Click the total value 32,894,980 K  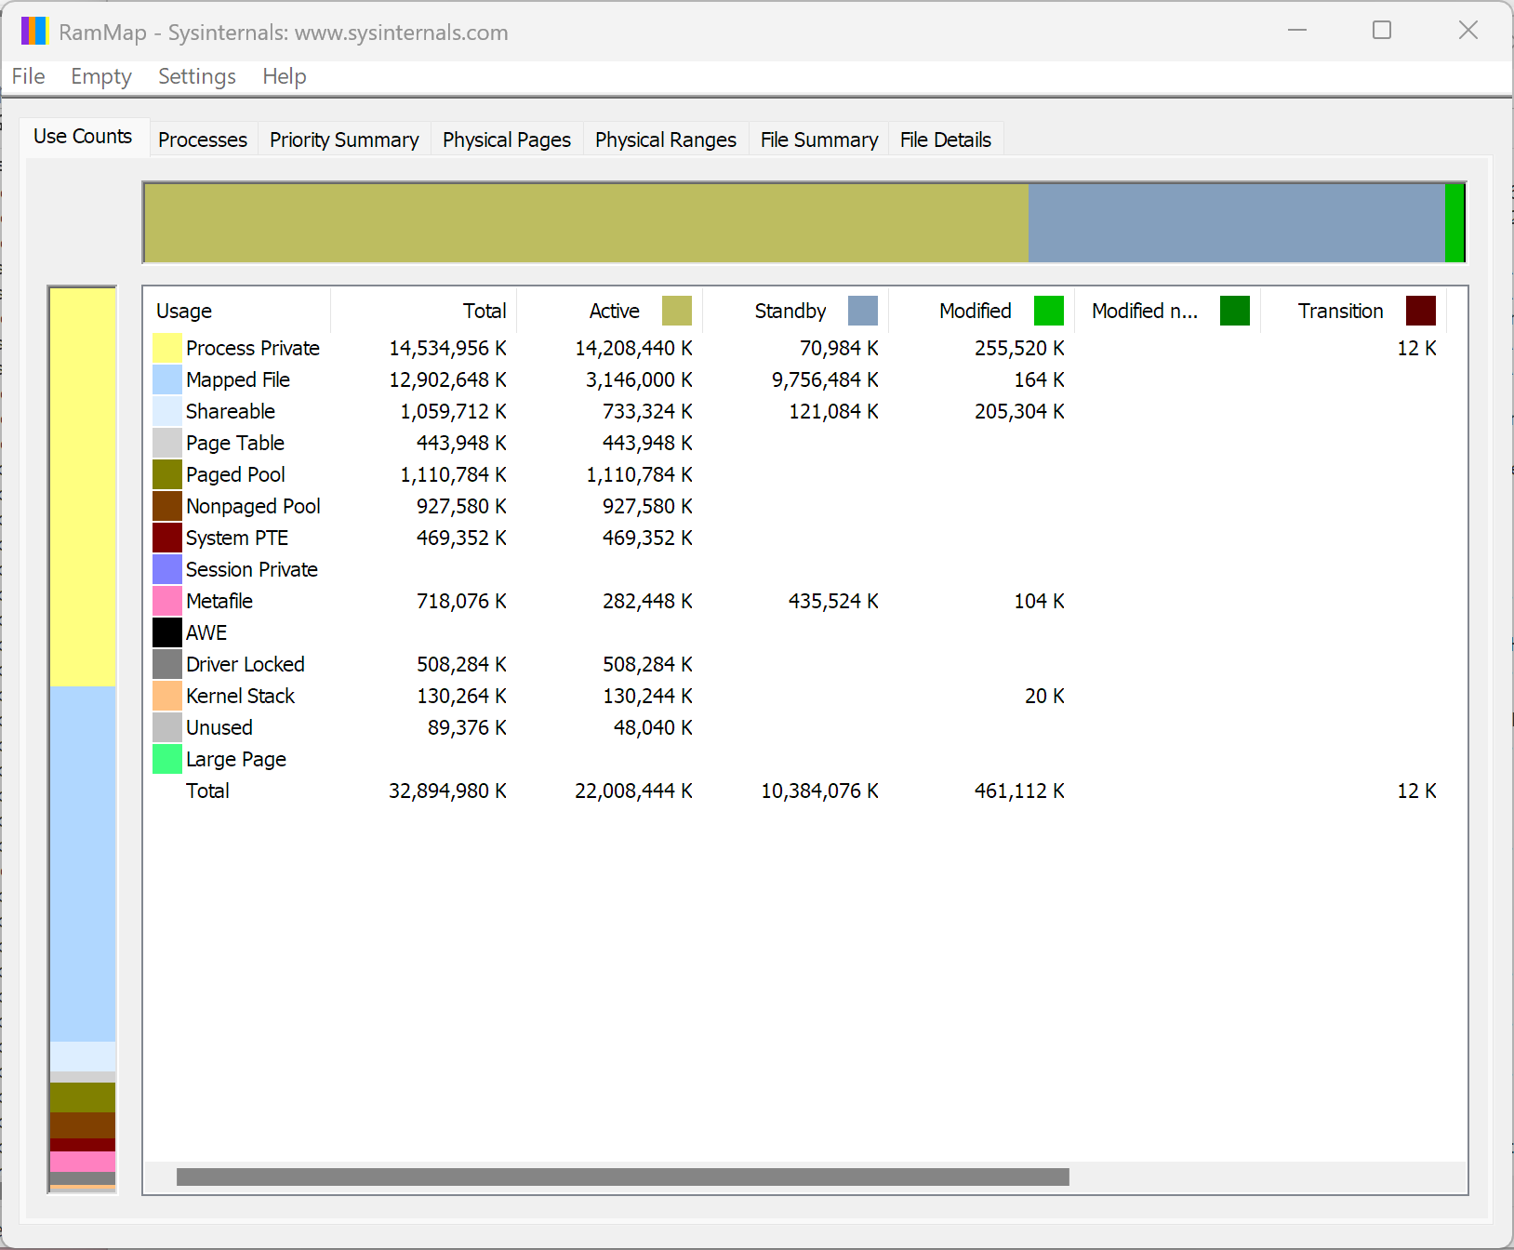[x=447, y=791]
